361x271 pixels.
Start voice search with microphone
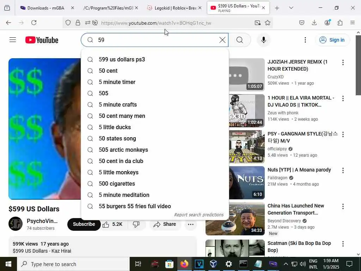point(264,40)
